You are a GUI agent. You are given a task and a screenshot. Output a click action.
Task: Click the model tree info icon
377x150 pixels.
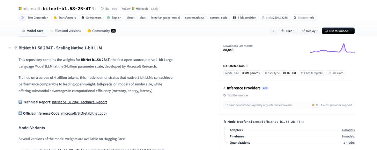click(x=302, y=121)
